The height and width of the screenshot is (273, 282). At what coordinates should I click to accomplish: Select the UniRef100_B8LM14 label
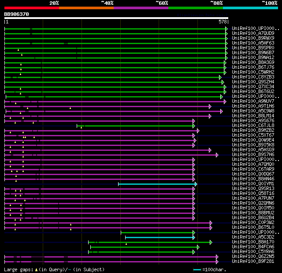(253, 116)
